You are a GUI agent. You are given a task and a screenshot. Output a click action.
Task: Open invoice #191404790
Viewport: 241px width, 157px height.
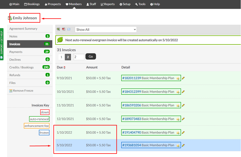click(x=132, y=132)
